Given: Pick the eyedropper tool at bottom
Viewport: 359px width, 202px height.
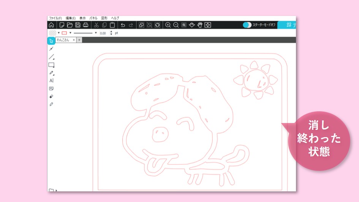Looking at the screenshot, I should click(x=51, y=104).
